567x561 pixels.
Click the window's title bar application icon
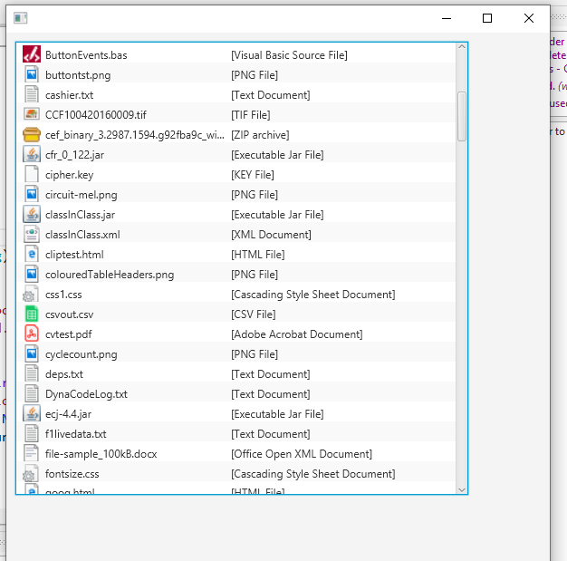pyautogui.click(x=20, y=18)
